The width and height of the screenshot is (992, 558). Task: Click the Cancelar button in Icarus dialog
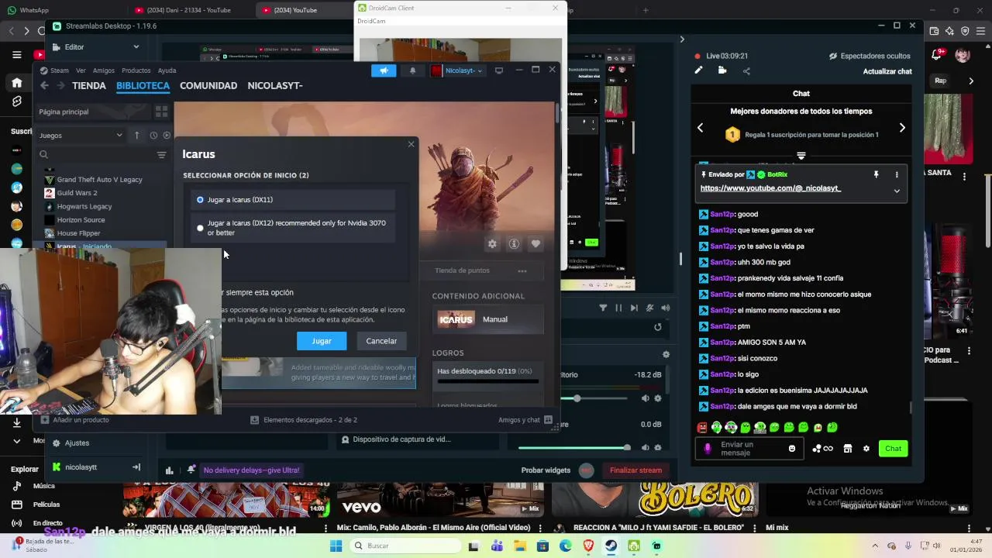click(x=381, y=341)
